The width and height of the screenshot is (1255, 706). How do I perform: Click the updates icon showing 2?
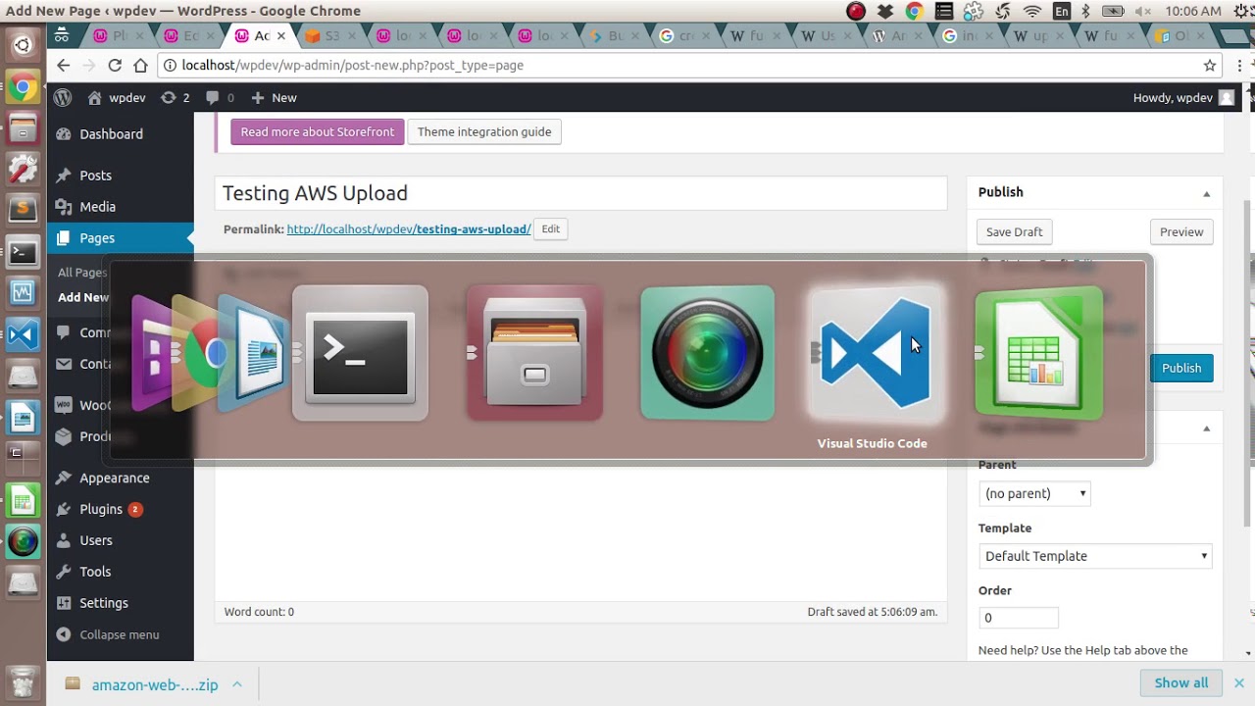175,97
